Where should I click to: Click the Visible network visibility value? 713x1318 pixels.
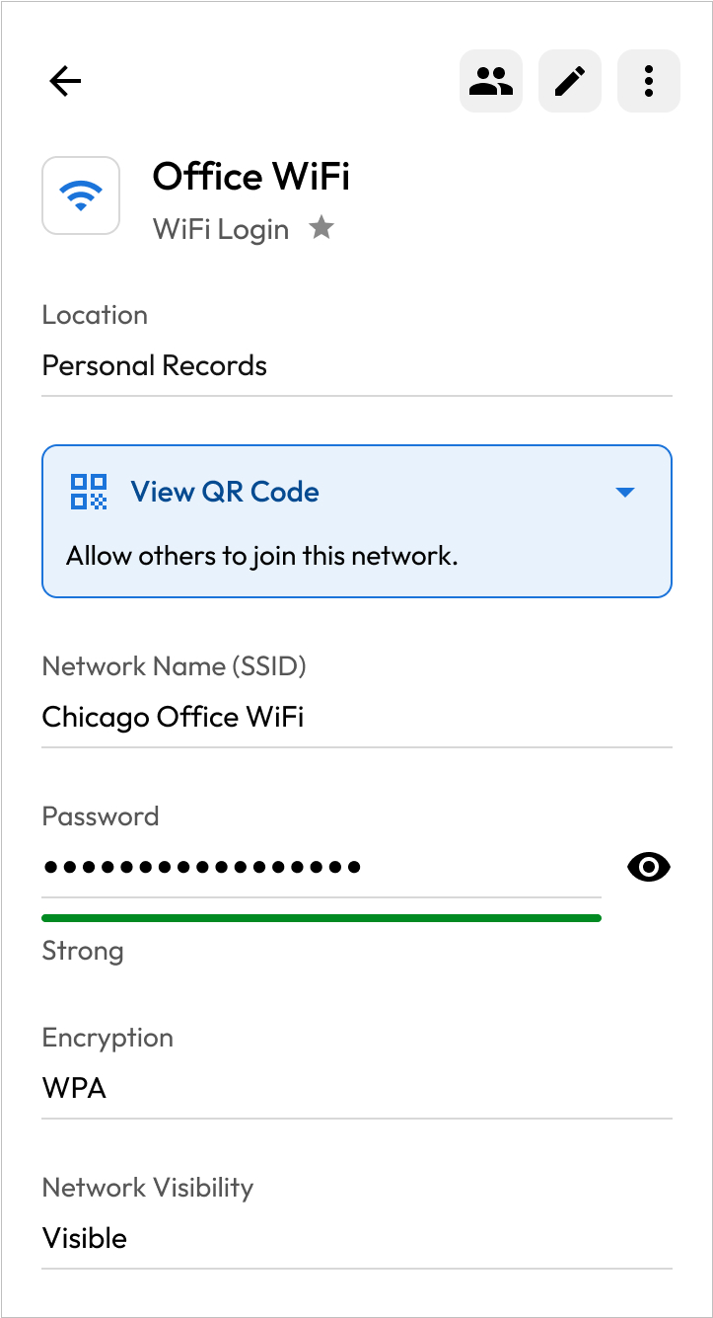pos(85,1238)
